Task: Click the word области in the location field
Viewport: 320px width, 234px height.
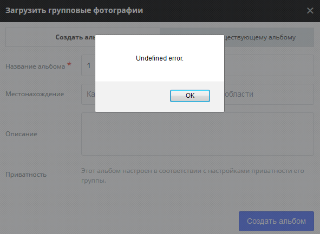Action: pyautogui.click(x=239, y=94)
